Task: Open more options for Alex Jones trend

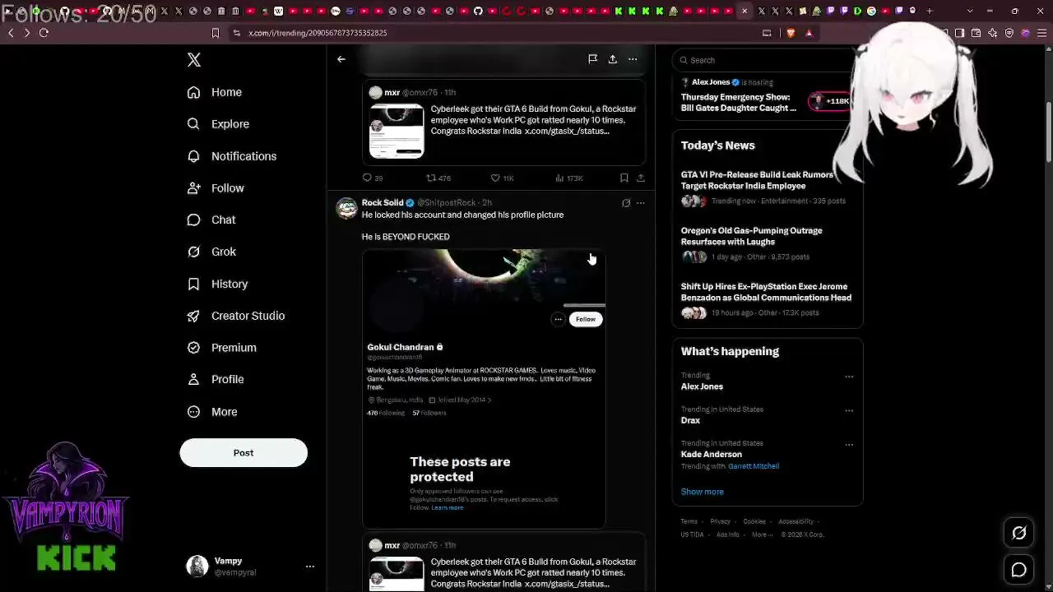Action: pyautogui.click(x=849, y=377)
